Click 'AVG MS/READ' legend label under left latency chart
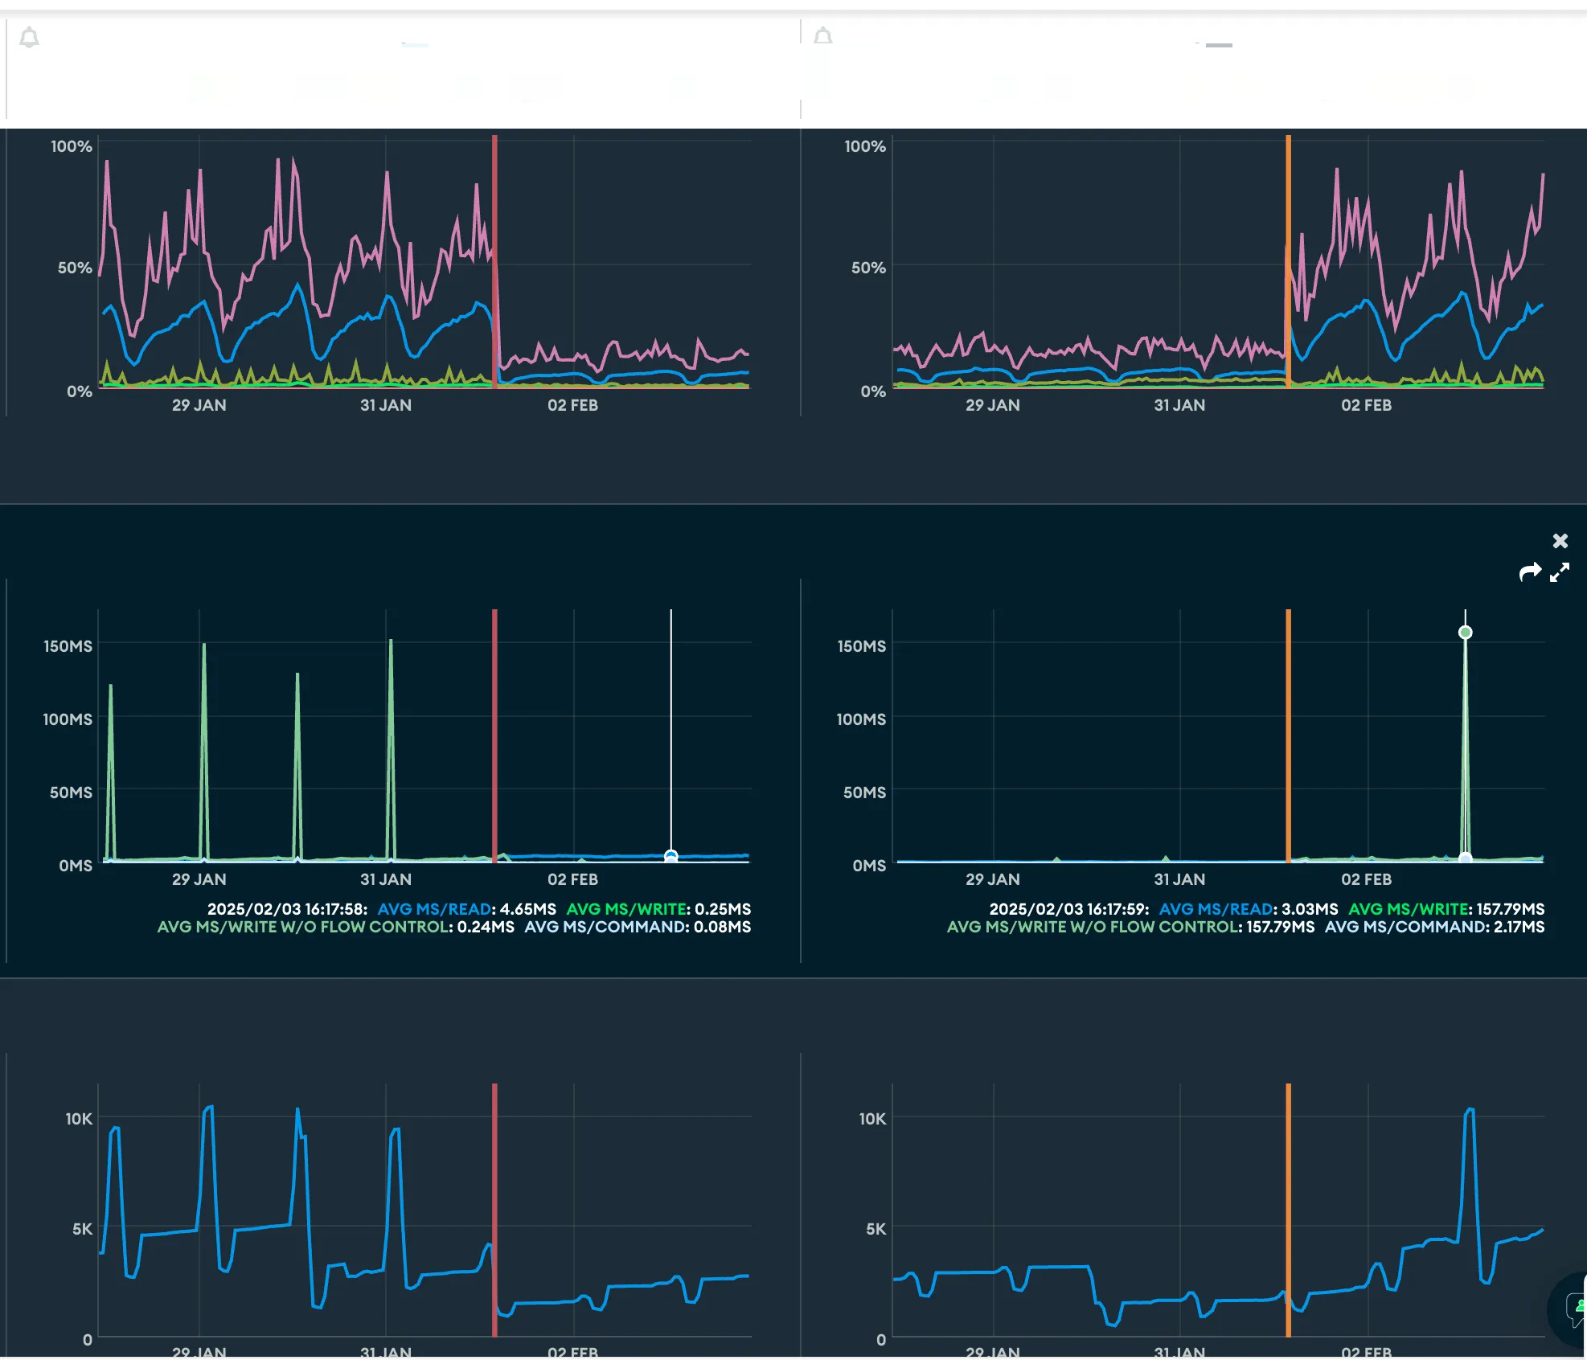This screenshot has width=1587, height=1360. 434,909
